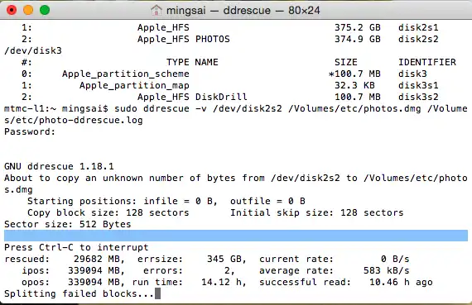Viewport: 472px width, 305px height.
Task: Click 'GNU ddrescue 1.18.1' text
Action: (x=59, y=166)
